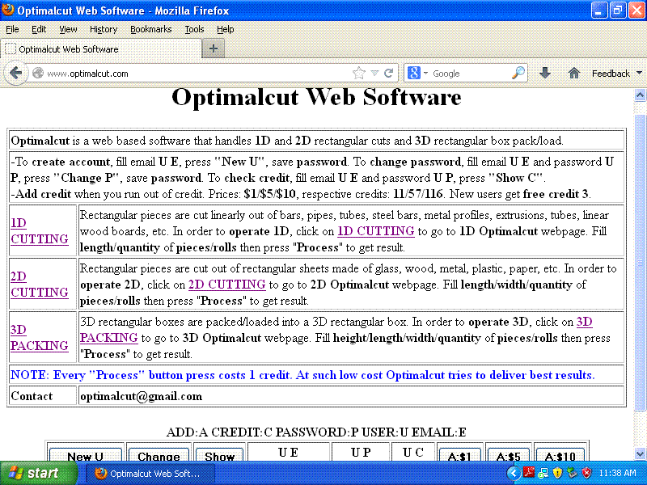Click the U E column header
The image size is (647, 485).
click(288, 453)
